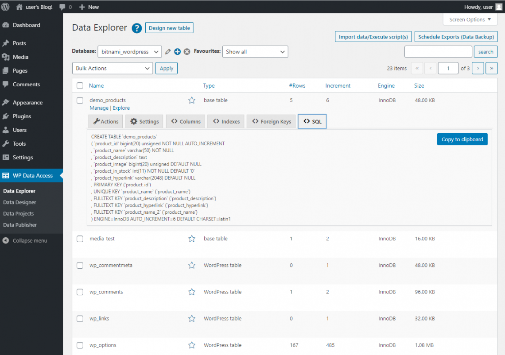Open Data Designer submenu item

coord(19,202)
